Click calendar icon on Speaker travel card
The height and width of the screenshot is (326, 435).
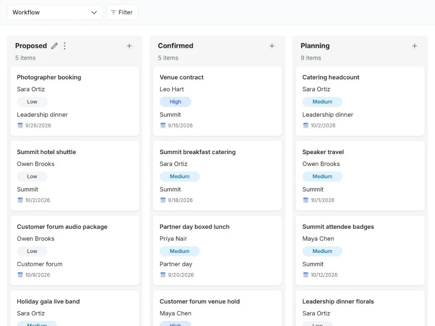pyautogui.click(x=306, y=200)
